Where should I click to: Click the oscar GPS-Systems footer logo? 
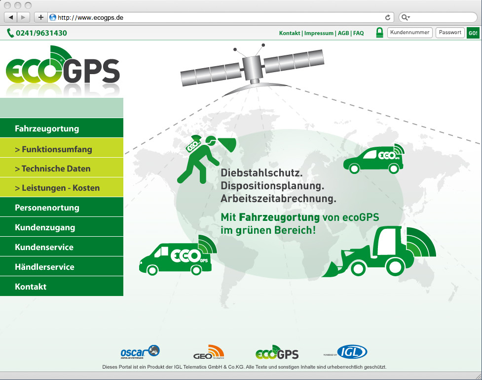point(140,352)
